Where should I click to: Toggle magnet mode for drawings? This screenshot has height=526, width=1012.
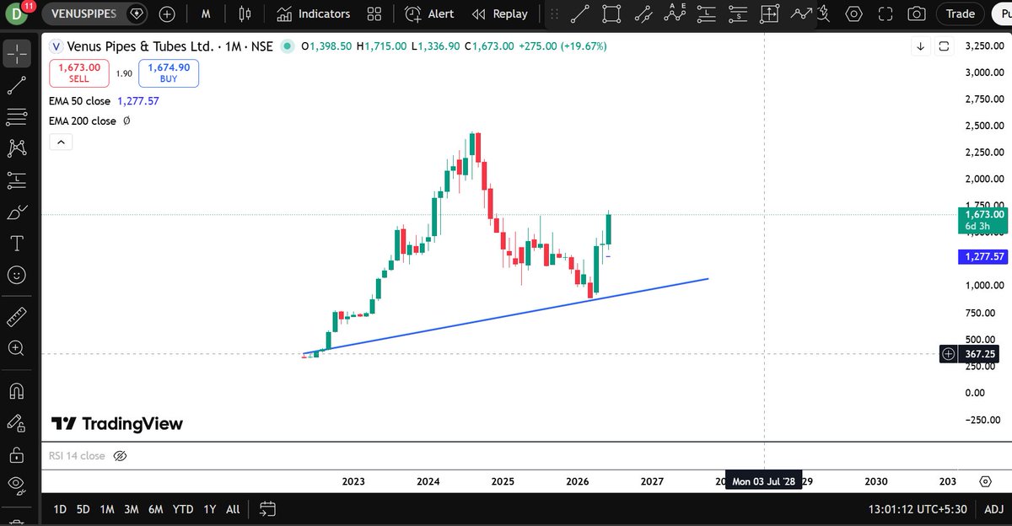17,390
